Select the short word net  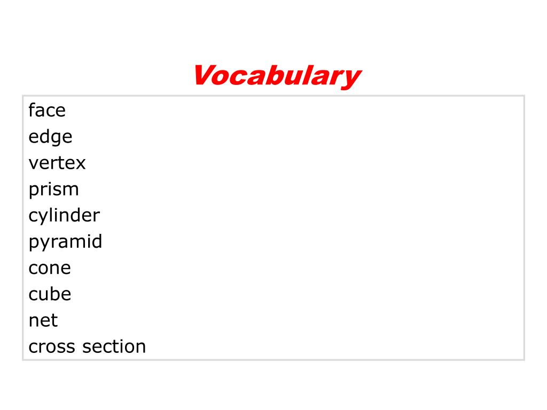43,320
